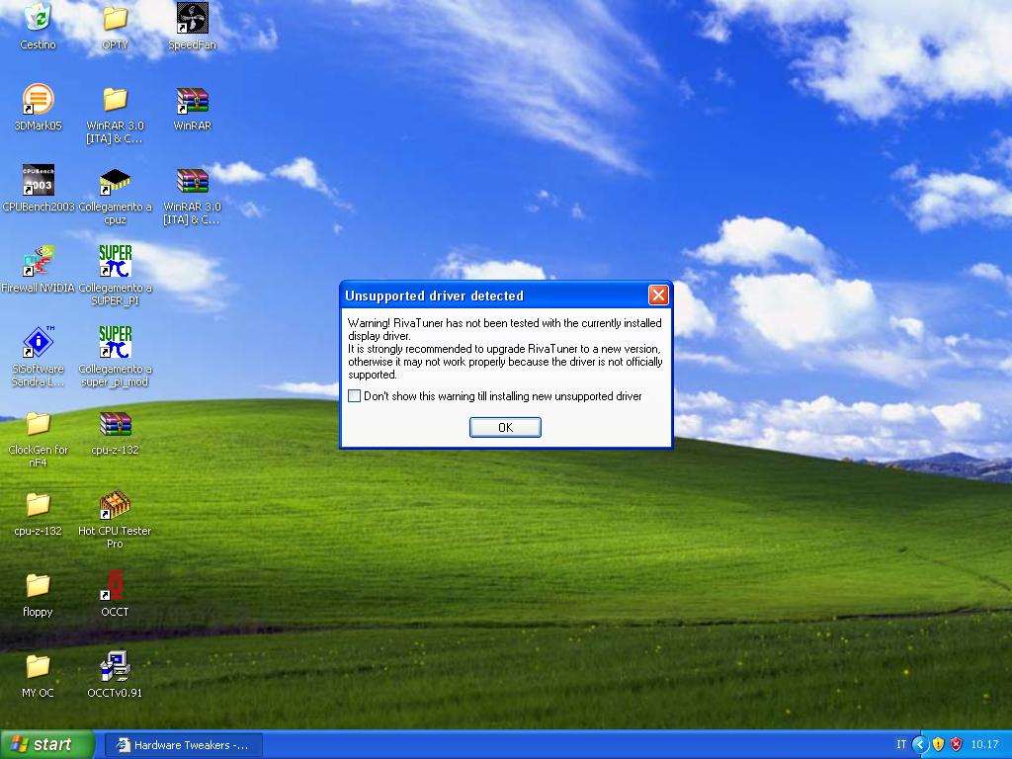Select the CPUBench2003 desktop icon
Screen dimensions: 1012x759
tap(38, 180)
